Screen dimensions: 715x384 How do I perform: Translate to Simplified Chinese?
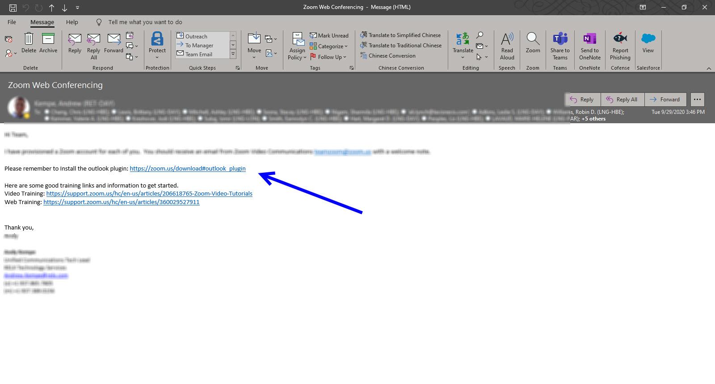401,35
